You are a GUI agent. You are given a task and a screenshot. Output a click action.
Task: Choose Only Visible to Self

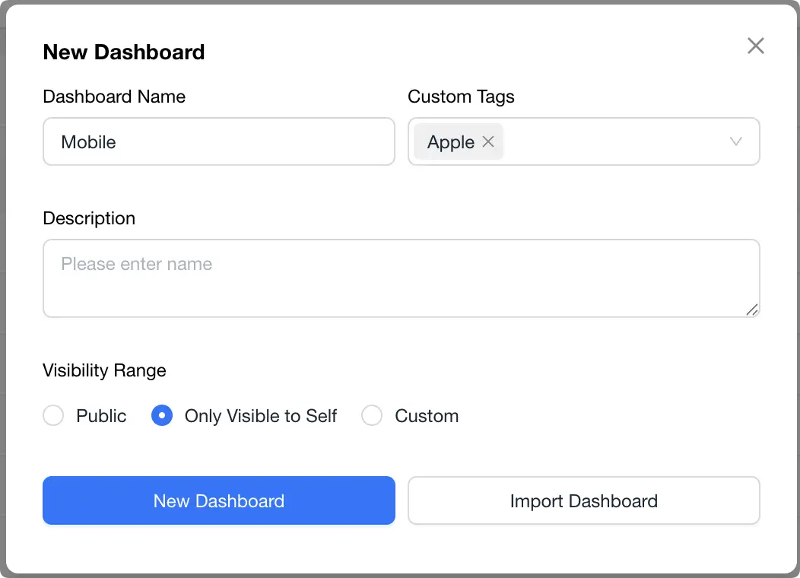[x=162, y=416]
